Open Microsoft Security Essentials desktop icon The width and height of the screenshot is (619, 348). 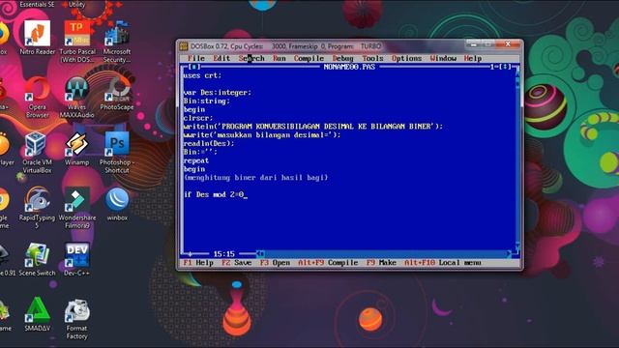[117, 42]
